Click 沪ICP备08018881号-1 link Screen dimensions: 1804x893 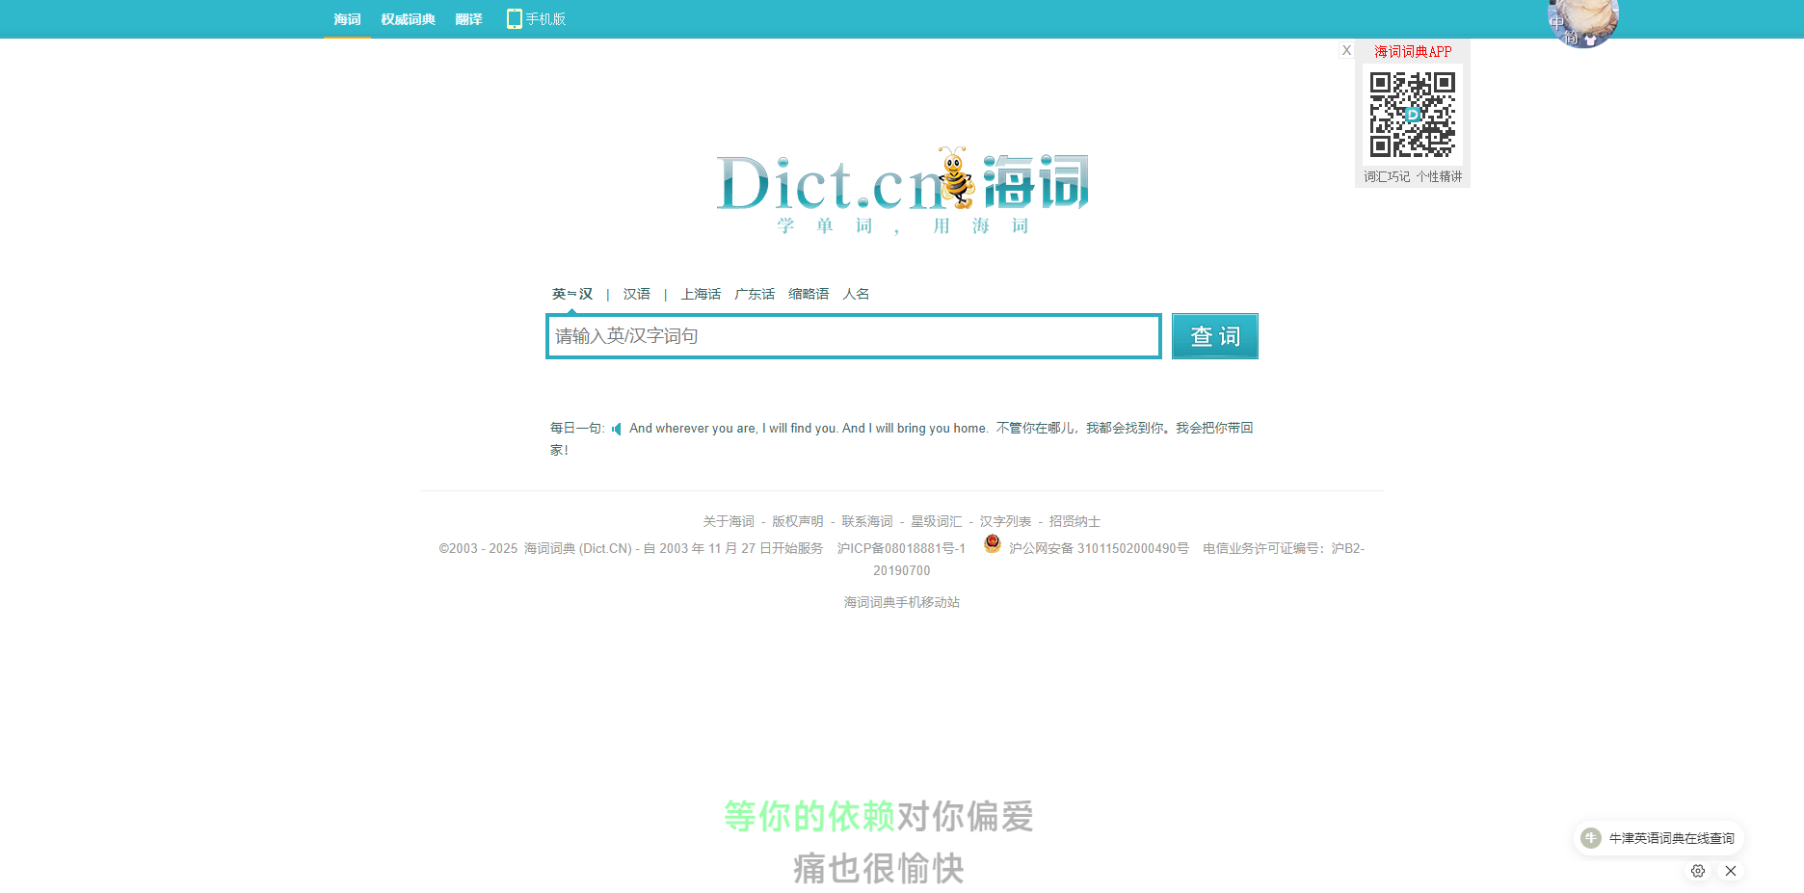(901, 548)
